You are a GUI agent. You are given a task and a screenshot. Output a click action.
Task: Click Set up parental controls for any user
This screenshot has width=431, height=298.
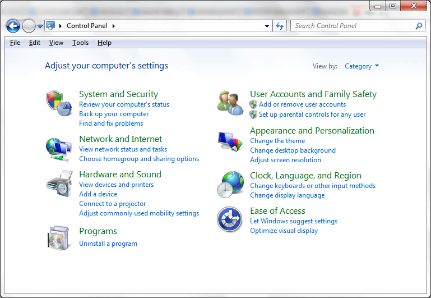pos(312,114)
